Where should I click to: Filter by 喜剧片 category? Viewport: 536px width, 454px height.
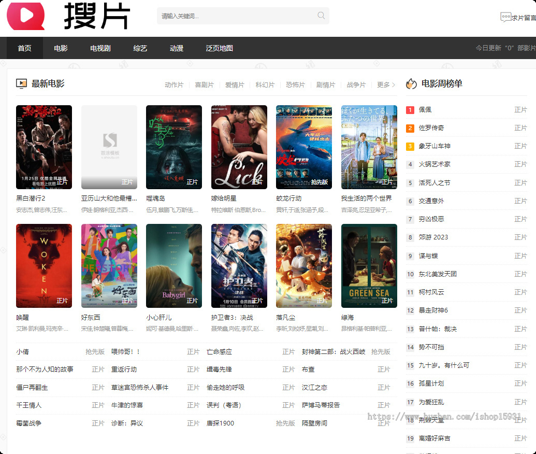(205, 85)
